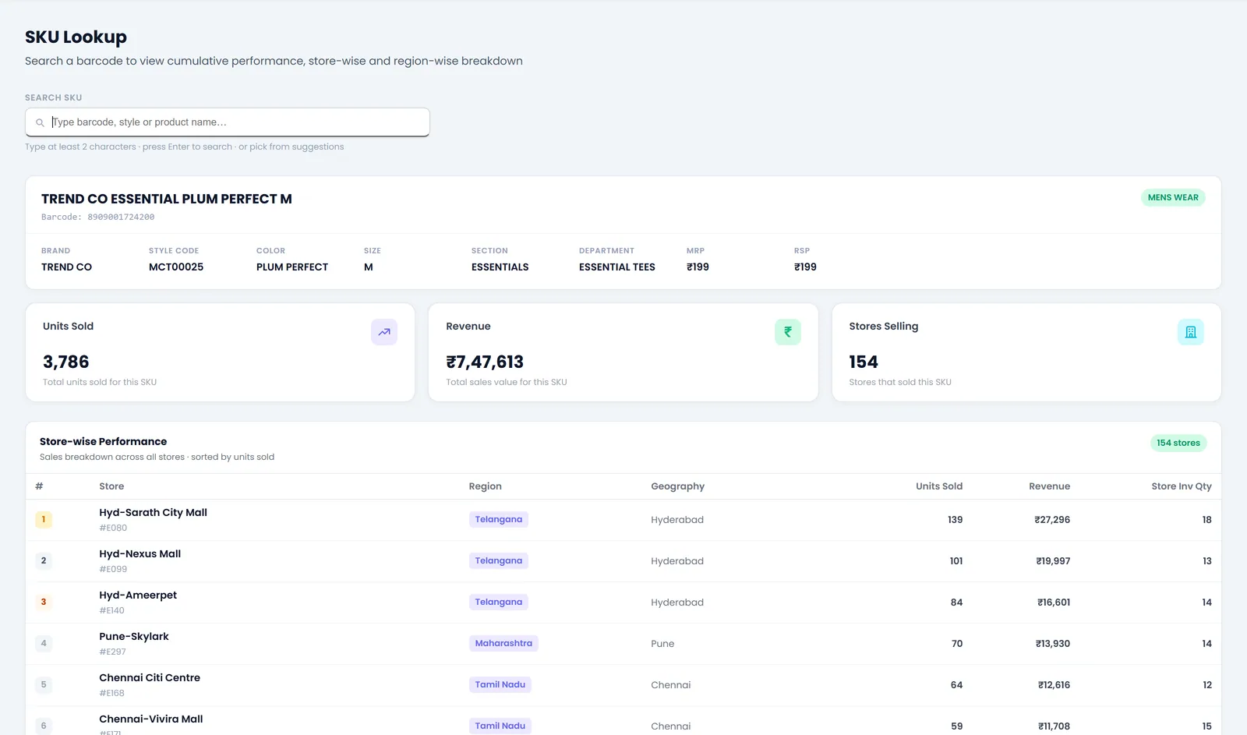The width and height of the screenshot is (1247, 735).
Task: Open the Hyd-Sarath City Mall store row
Action: point(623,520)
